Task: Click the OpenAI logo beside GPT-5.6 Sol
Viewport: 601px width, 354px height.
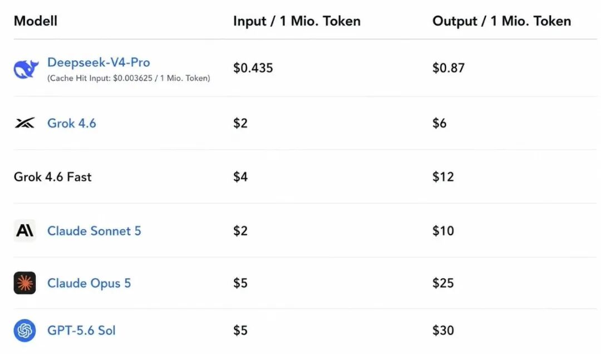Action: [24, 330]
